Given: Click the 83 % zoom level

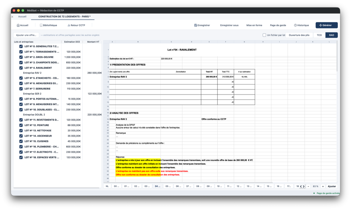Looking at the screenshot, I should click(315, 186).
